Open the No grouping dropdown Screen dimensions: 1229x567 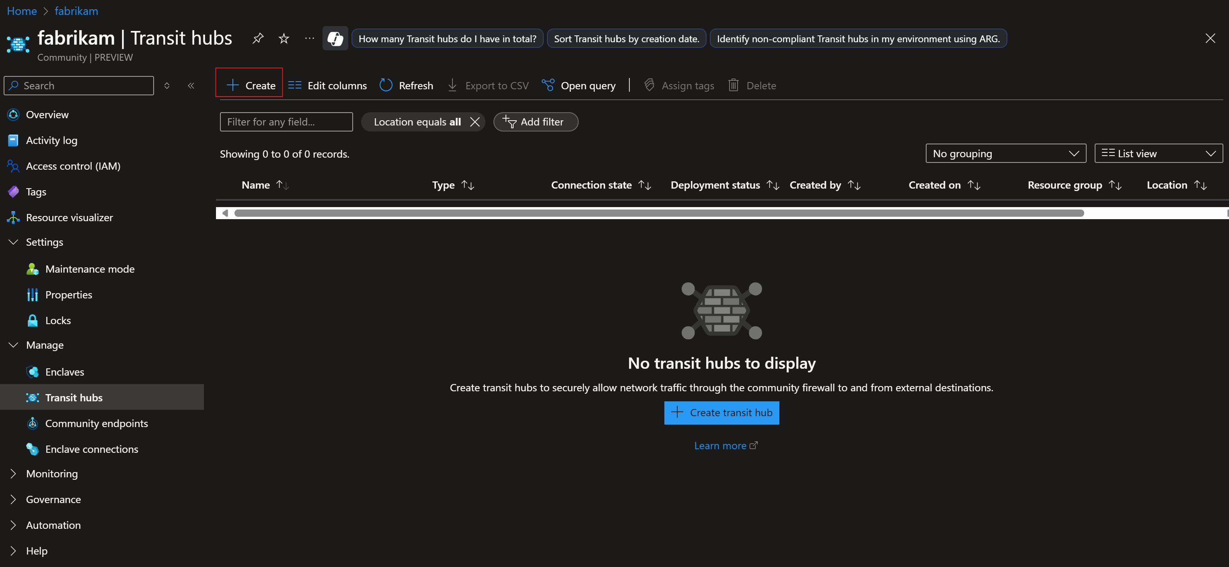click(1006, 154)
